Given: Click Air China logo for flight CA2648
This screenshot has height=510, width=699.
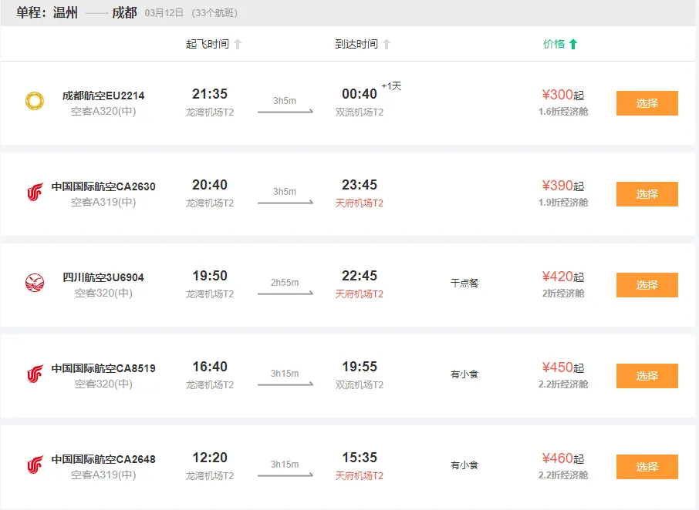Looking at the screenshot, I should coord(35,465).
